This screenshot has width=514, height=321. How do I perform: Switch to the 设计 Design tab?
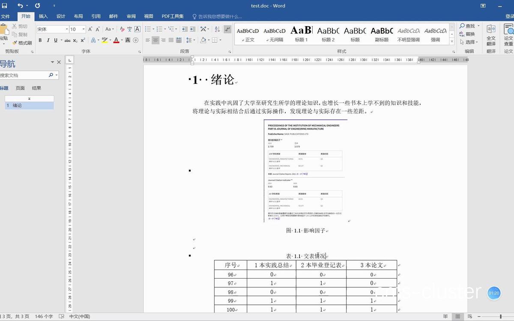coord(61,16)
